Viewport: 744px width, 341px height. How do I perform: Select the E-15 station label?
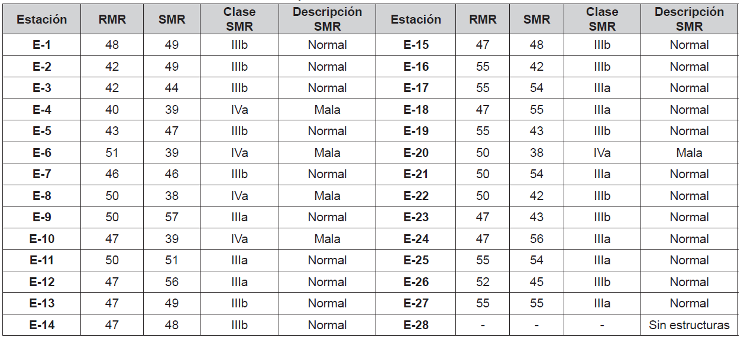(x=416, y=45)
